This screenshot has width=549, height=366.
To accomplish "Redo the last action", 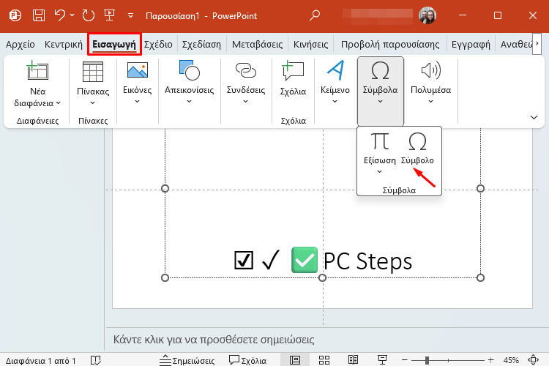I will pyautogui.click(x=89, y=15).
